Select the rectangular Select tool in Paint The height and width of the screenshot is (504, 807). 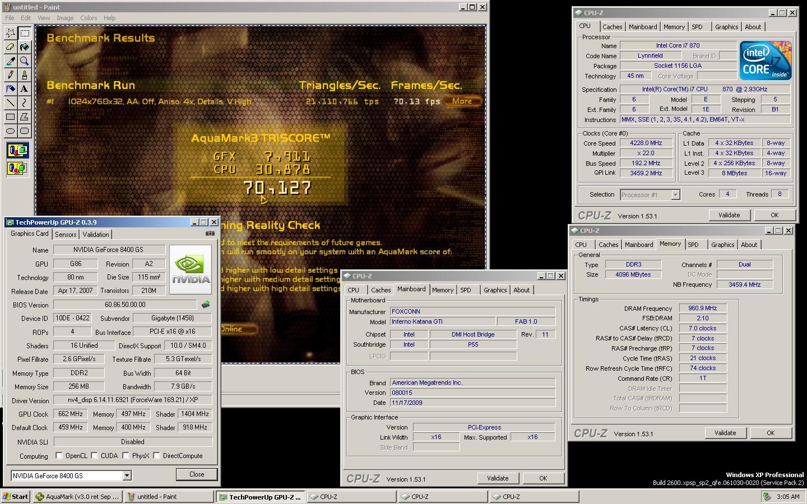tap(25, 33)
